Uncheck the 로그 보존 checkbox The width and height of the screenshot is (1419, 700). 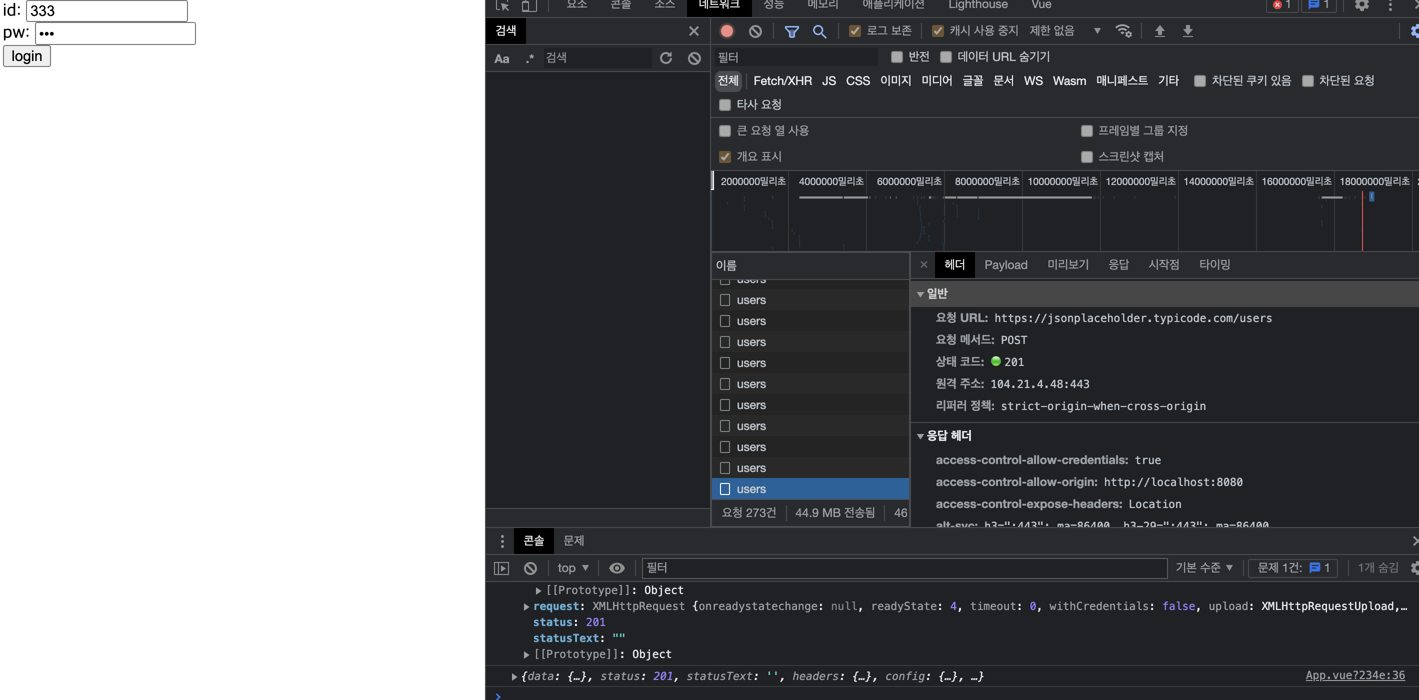coord(854,31)
